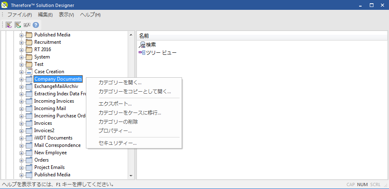Click the Recruitment folder icon

tap(29, 42)
